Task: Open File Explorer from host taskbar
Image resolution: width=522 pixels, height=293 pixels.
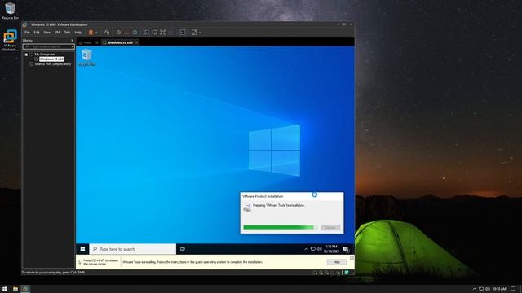Action: [15, 289]
